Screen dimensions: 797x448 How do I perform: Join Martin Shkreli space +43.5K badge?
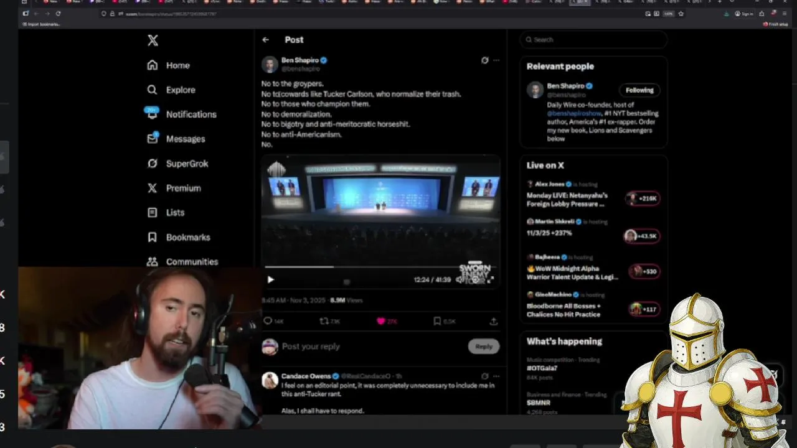(x=641, y=236)
